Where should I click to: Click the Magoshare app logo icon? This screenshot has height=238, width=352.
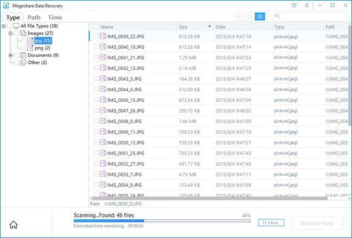tap(6, 5)
